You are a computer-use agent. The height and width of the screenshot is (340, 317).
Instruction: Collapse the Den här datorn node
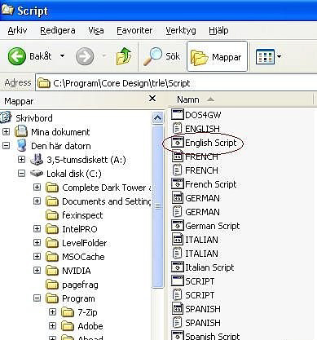coord(6,146)
